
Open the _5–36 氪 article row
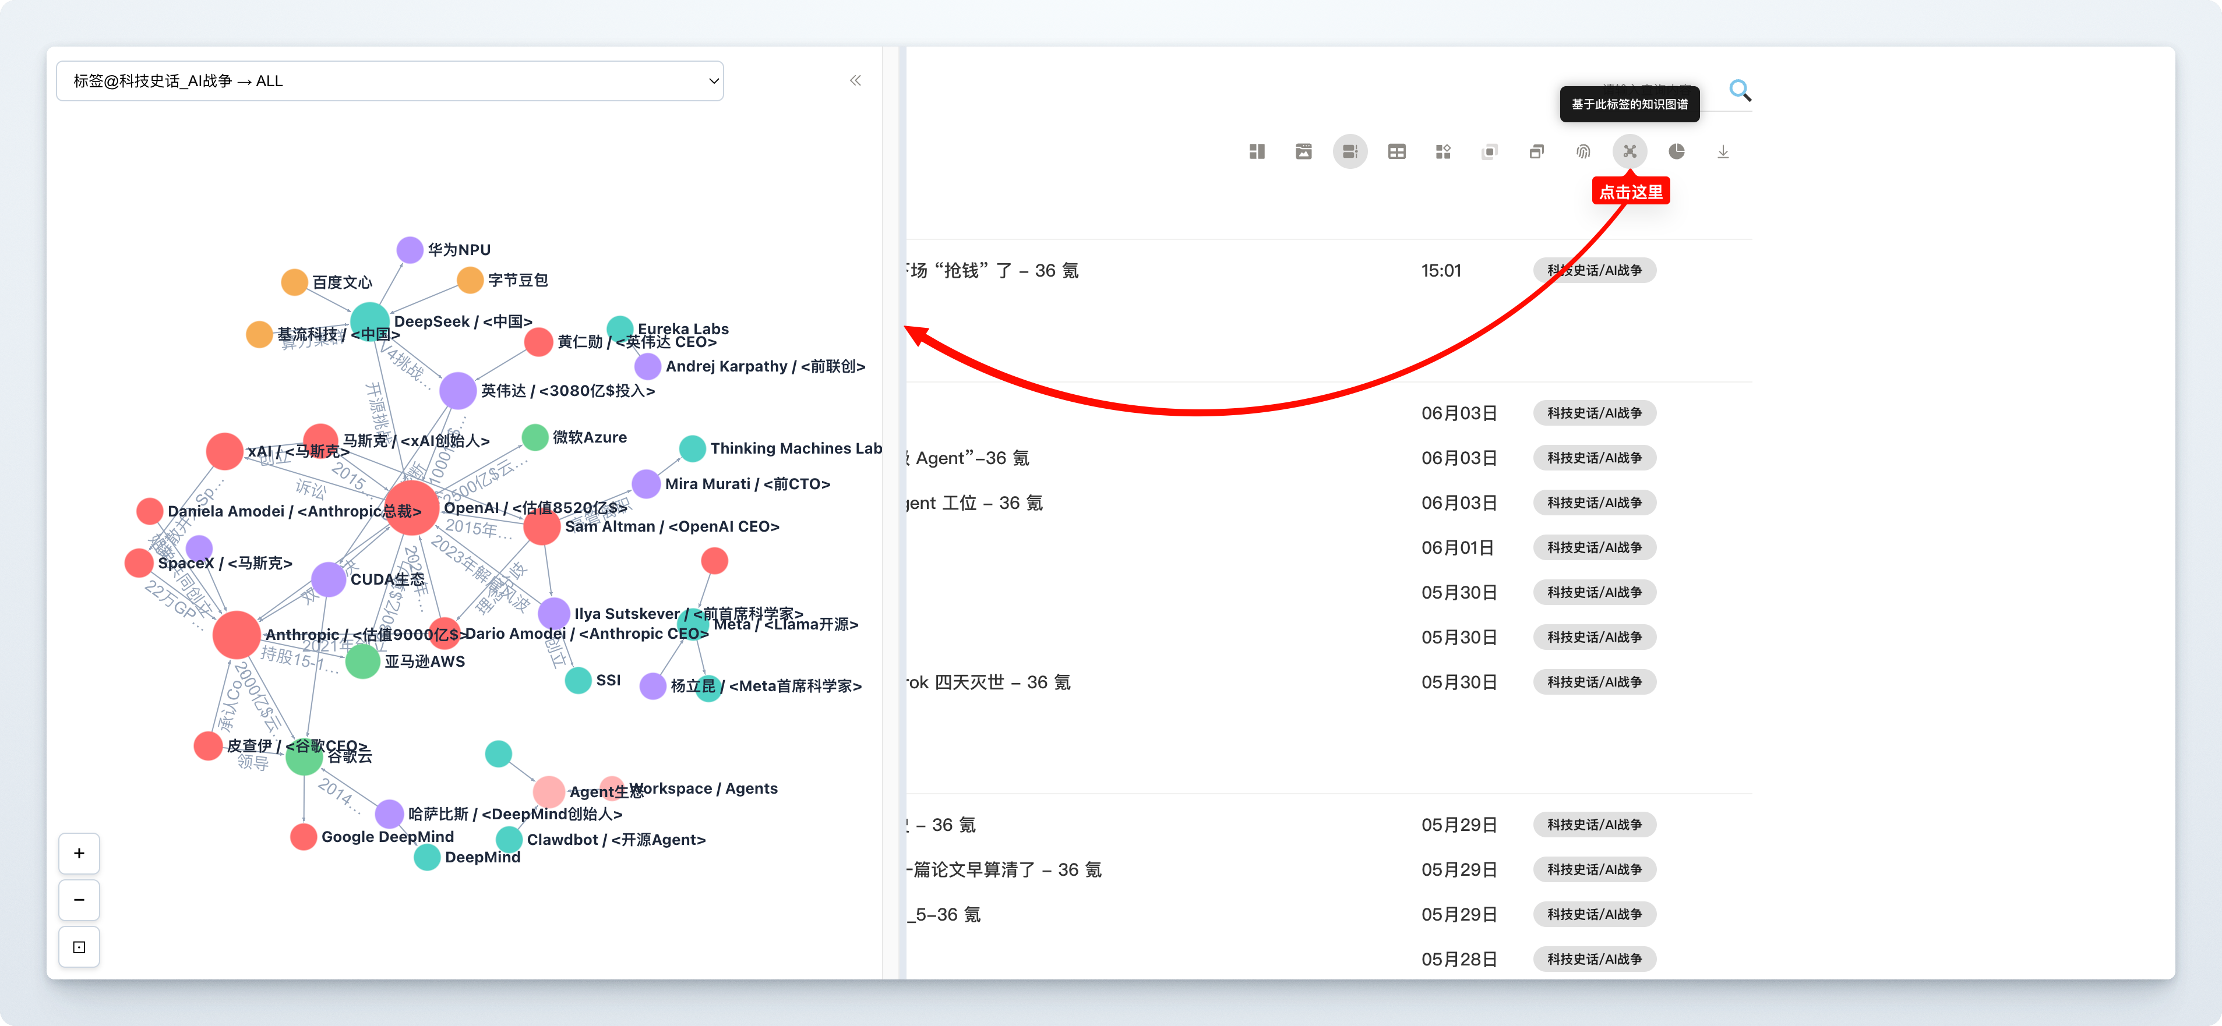[944, 914]
